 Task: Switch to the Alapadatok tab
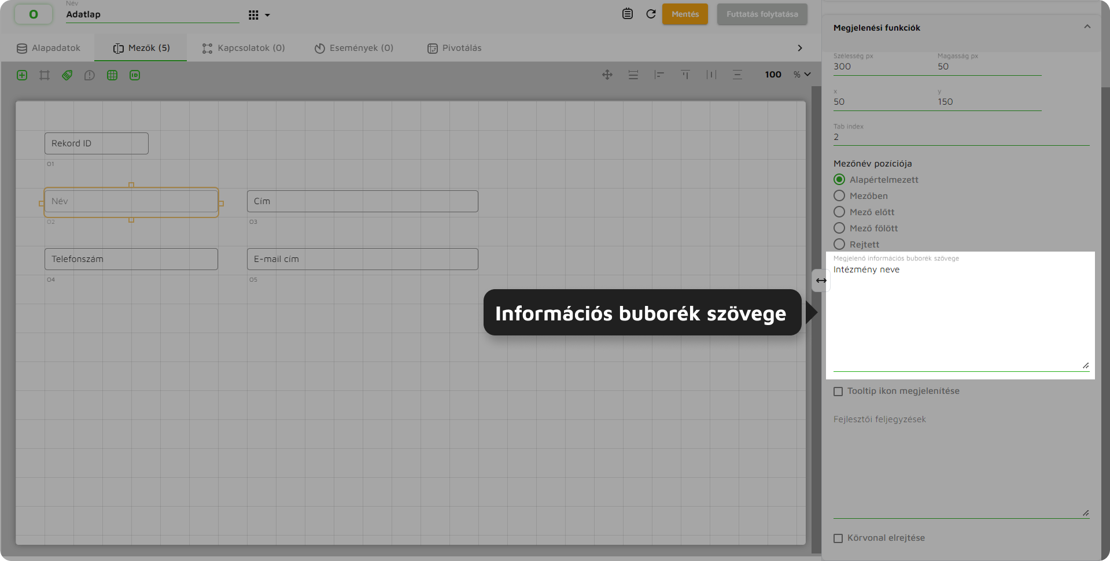tap(49, 48)
